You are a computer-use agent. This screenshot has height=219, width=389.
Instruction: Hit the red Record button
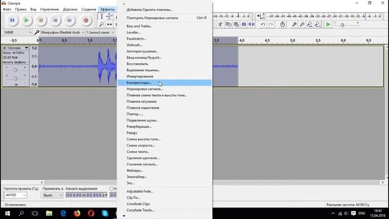pos(86,20)
